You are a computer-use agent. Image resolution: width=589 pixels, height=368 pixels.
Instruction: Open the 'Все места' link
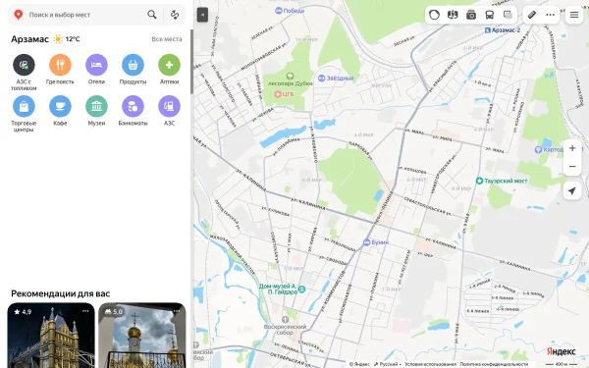[167, 39]
